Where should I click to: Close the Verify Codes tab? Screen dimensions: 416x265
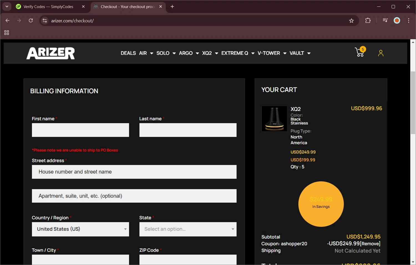click(x=83, y=7)
